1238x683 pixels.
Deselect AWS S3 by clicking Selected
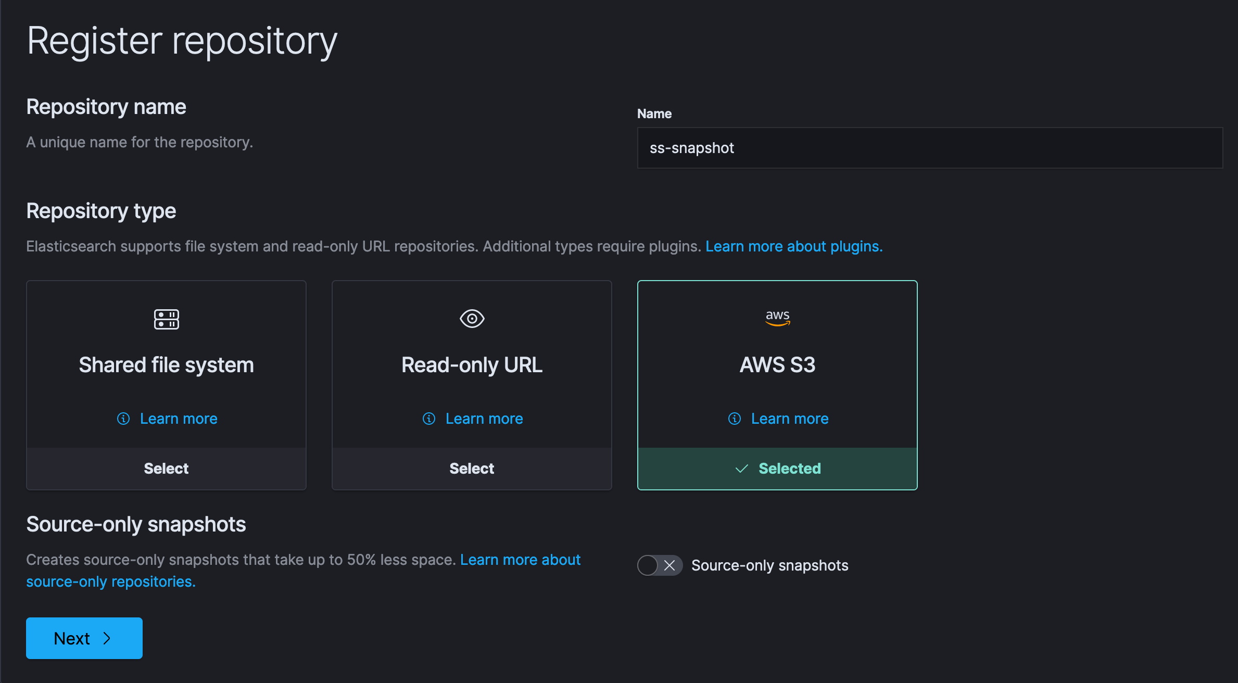coord(777,468)
